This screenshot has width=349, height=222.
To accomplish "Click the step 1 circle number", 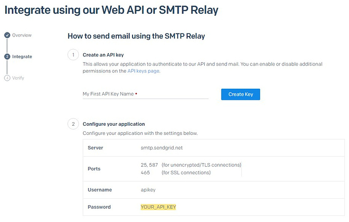I will pos(73,55).
